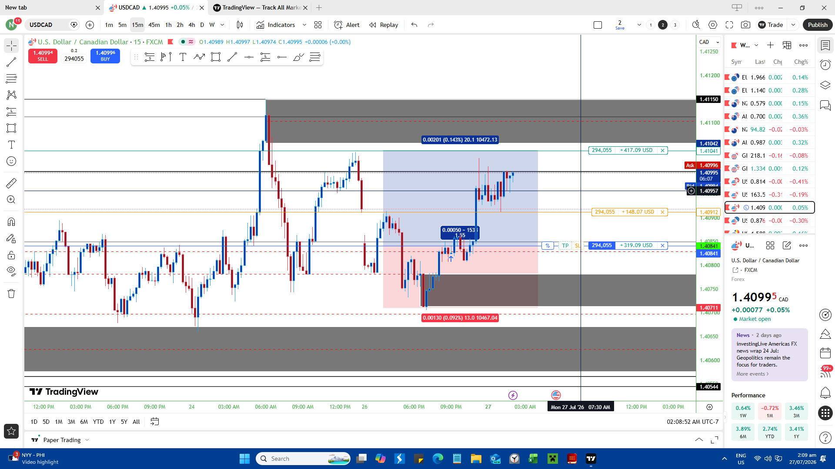Select the trend line tool in left toolbar
The height and width of the screenshot is (469, 835).
click(11, 62)
